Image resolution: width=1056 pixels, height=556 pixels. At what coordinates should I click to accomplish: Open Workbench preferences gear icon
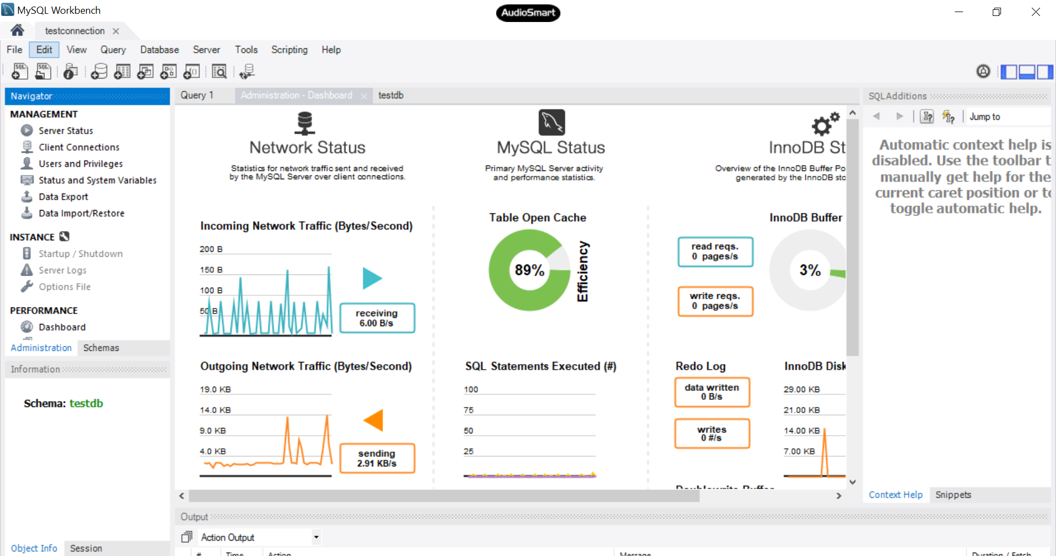point(983,71)
